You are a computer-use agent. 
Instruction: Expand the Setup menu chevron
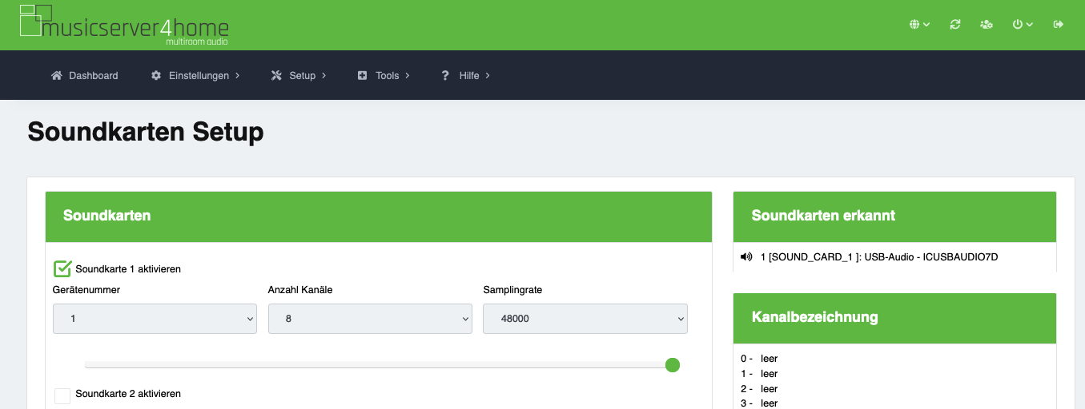coord(324,75)
